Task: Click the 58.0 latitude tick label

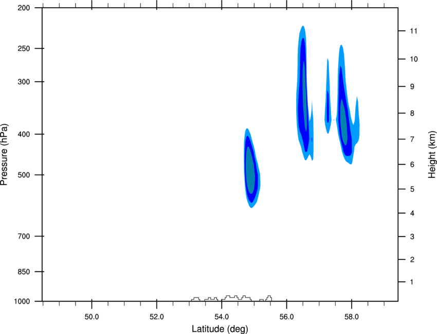Action: click(x=352, y=317)
